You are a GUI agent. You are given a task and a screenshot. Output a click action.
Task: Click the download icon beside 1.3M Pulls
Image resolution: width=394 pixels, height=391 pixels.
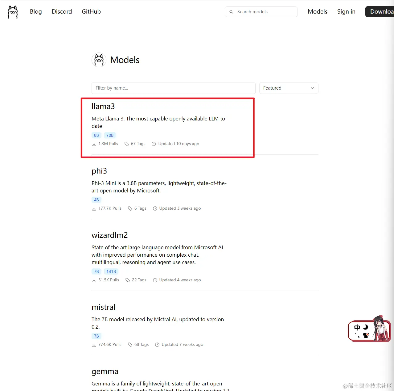(94, 144)
